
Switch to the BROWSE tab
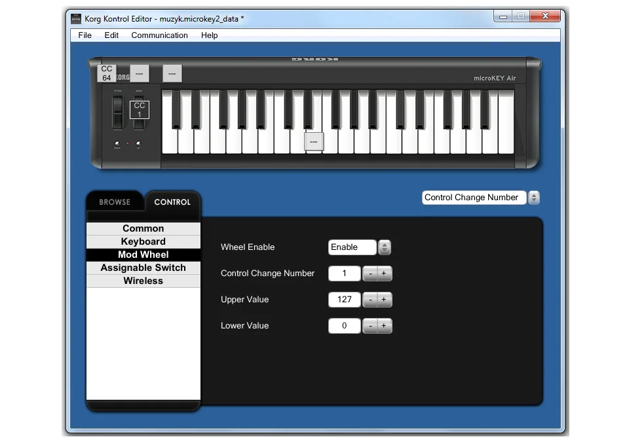point(115,202)
